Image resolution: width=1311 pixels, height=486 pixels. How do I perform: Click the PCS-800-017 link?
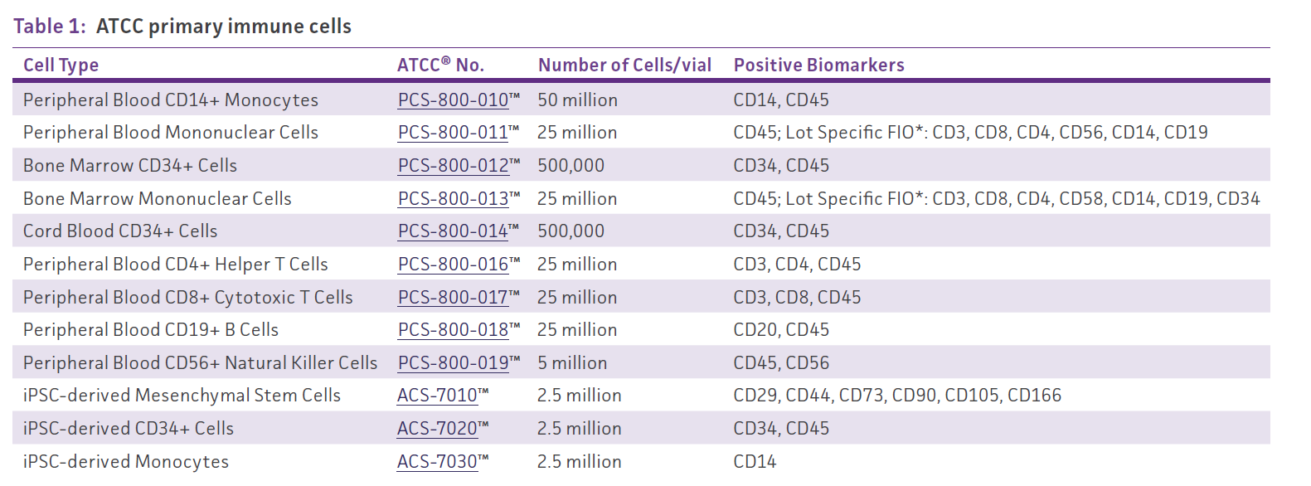pos(453,298)
